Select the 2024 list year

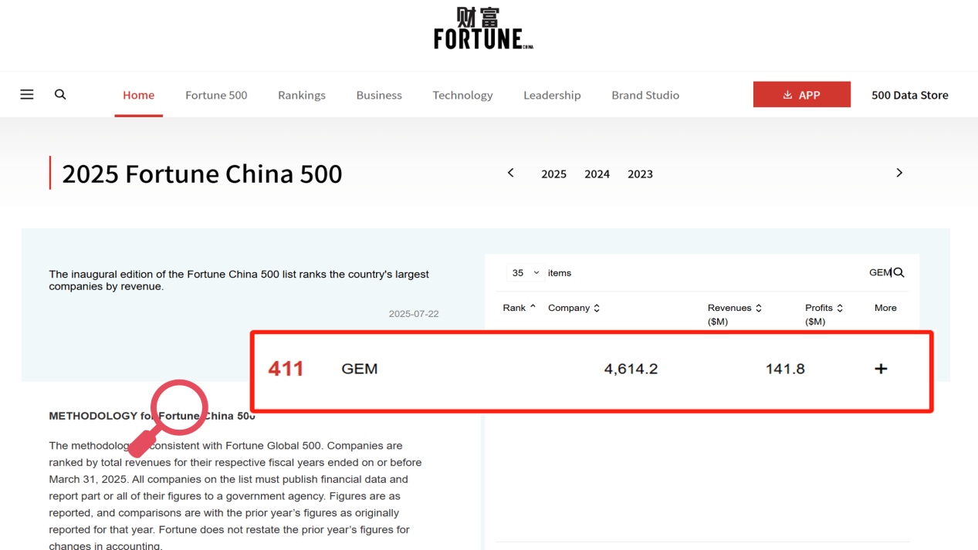coord(597,174)
